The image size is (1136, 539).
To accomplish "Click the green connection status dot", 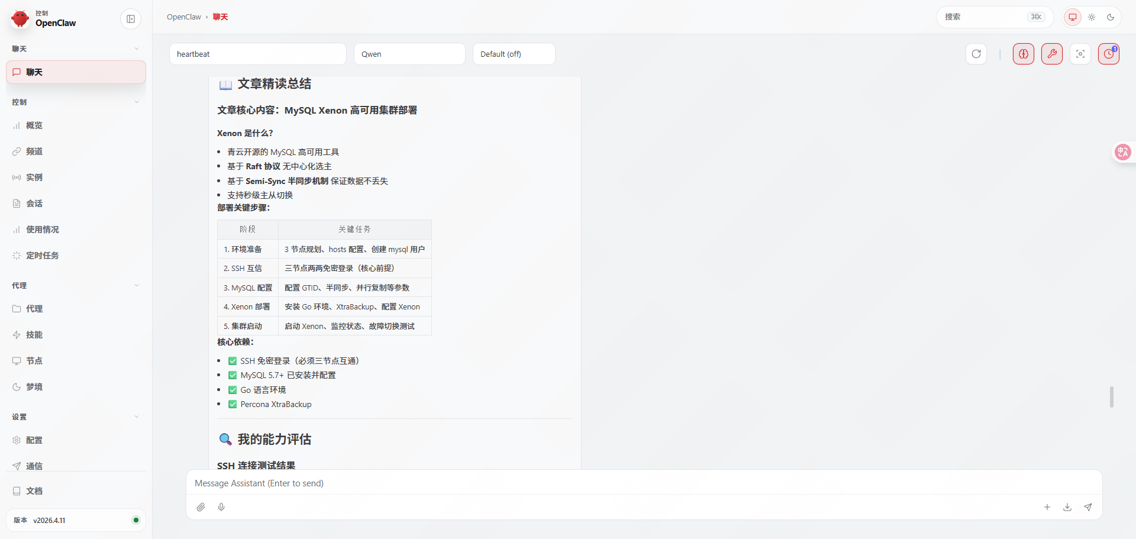I will coord(136,520).
